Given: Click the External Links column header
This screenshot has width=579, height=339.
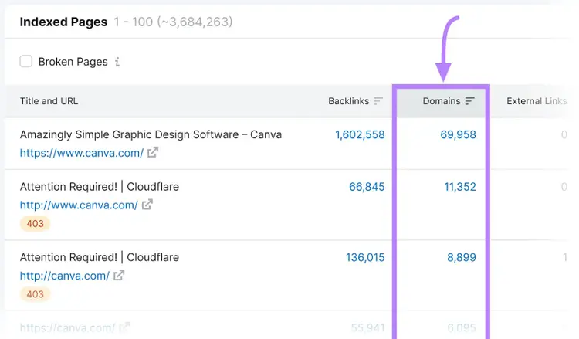Looking at the screenshot, I should click(x=537, y=101).
